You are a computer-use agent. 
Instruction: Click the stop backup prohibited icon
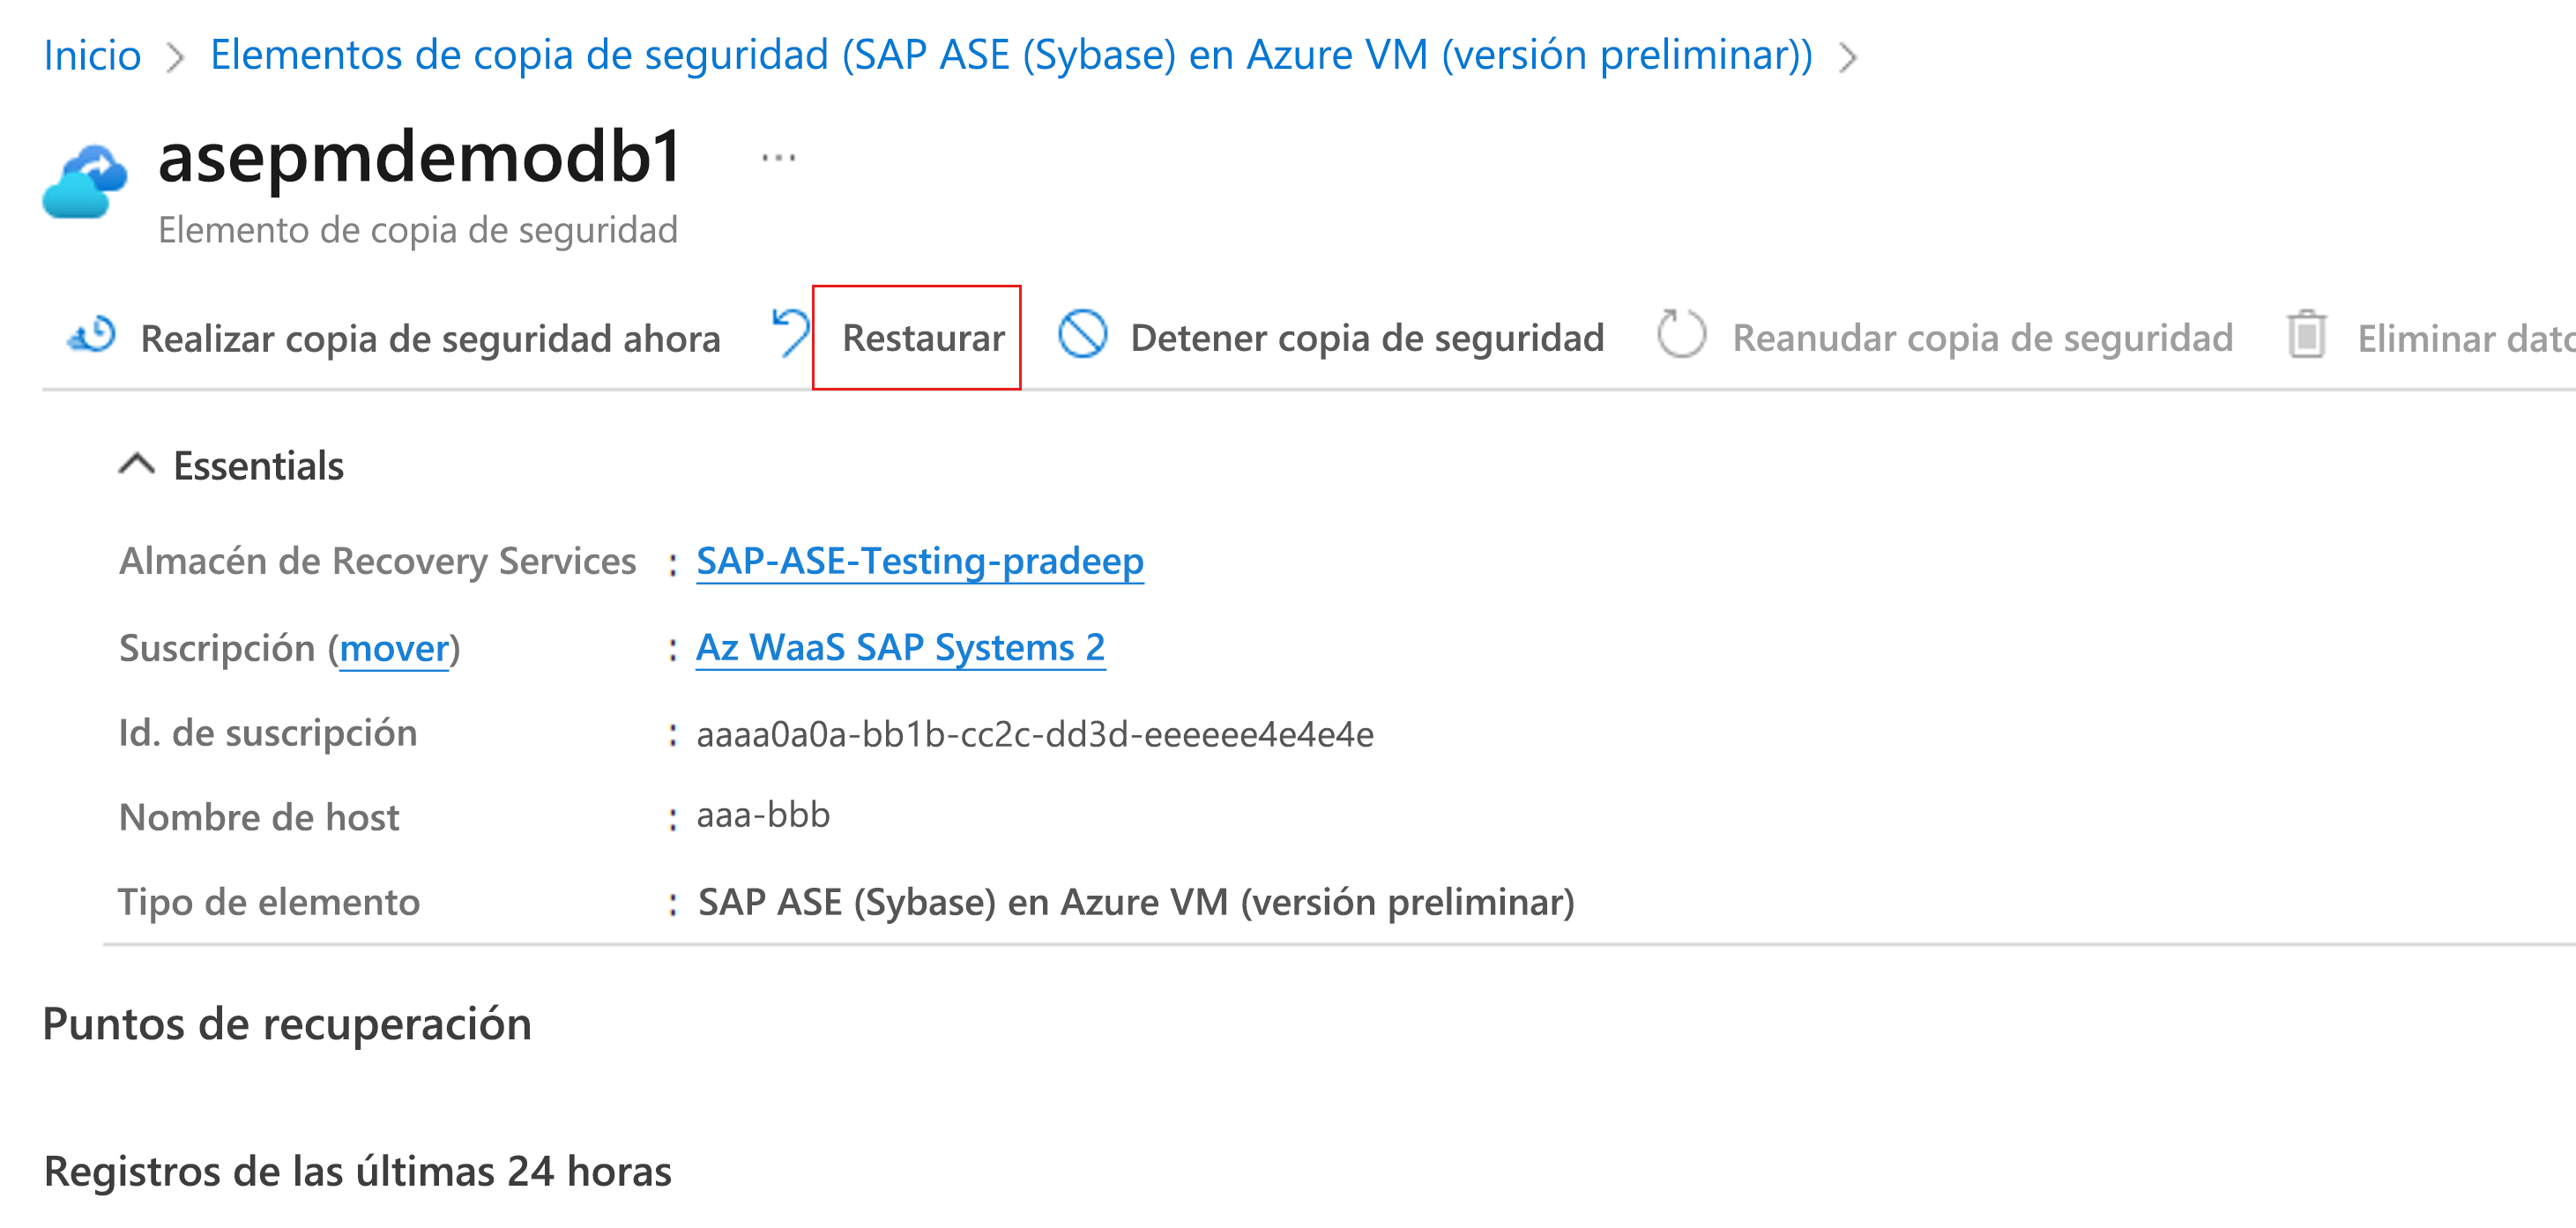[x=1082, y=335]
